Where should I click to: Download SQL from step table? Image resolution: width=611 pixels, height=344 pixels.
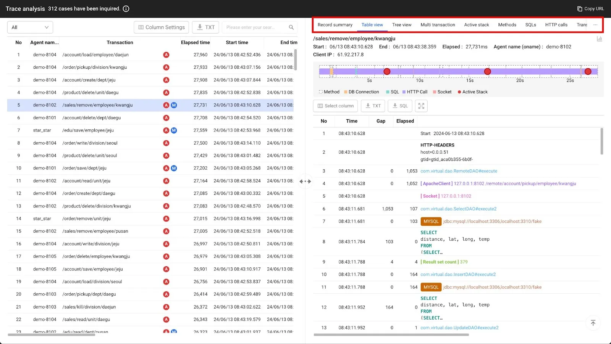pyautogui.click(x=400, y=106)
